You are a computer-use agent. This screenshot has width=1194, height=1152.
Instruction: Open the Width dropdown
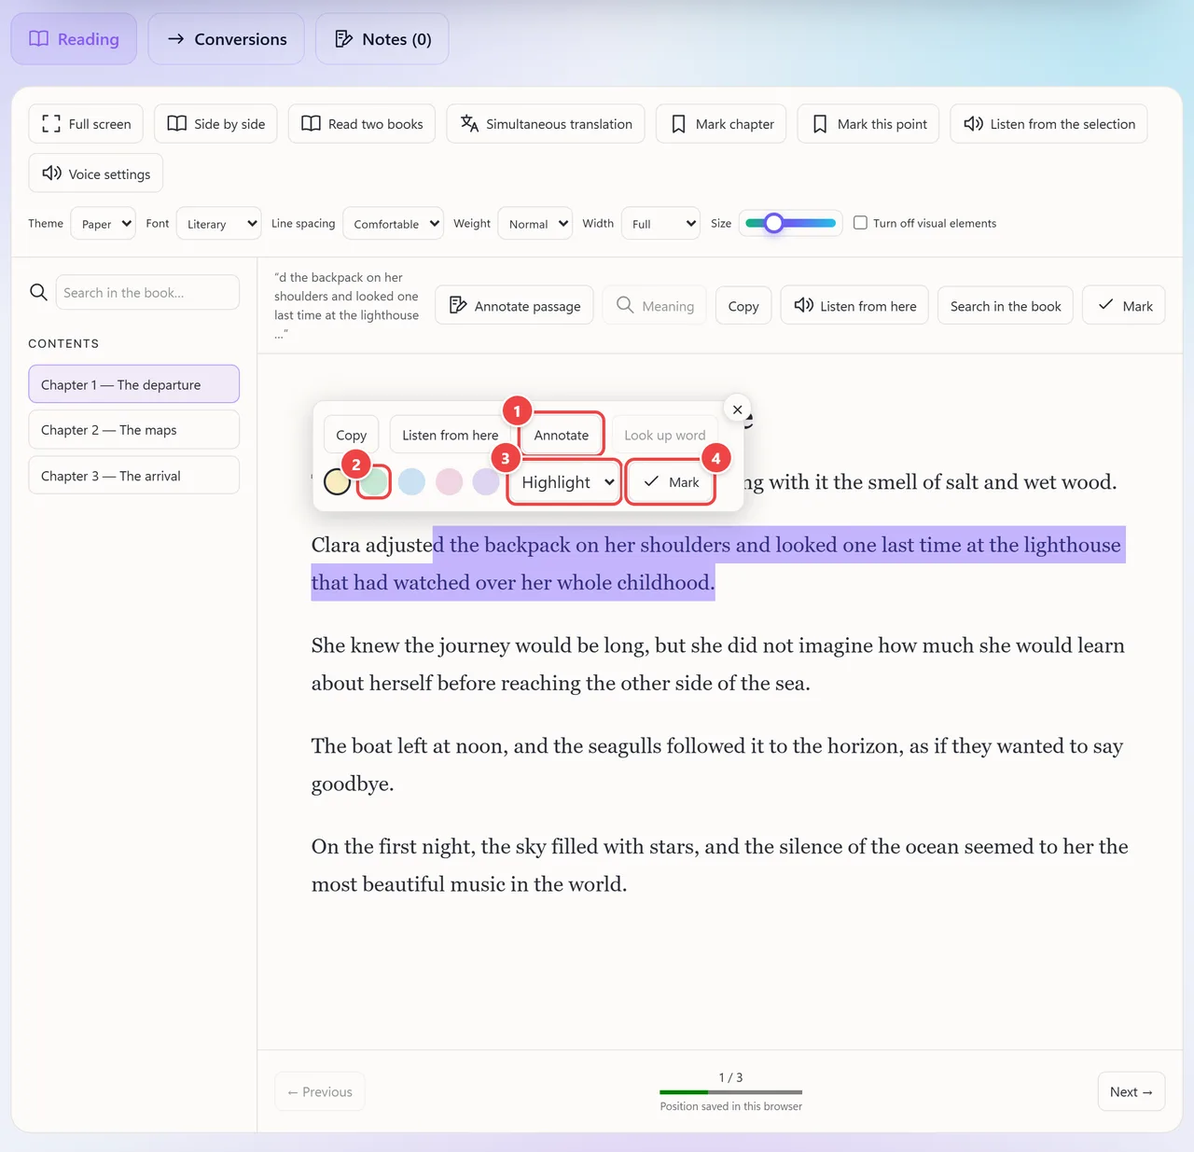point(660,224)
